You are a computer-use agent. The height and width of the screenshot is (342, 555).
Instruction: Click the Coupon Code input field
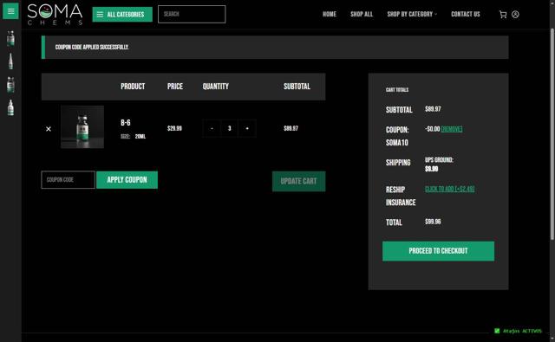coord(68,180)
